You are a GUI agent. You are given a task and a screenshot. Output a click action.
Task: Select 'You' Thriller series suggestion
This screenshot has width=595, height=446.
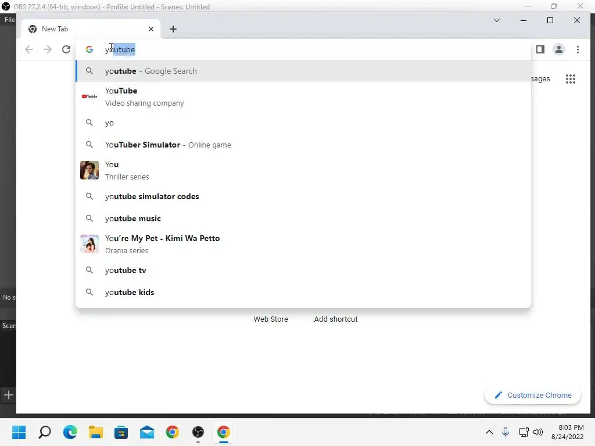(303, 170)
